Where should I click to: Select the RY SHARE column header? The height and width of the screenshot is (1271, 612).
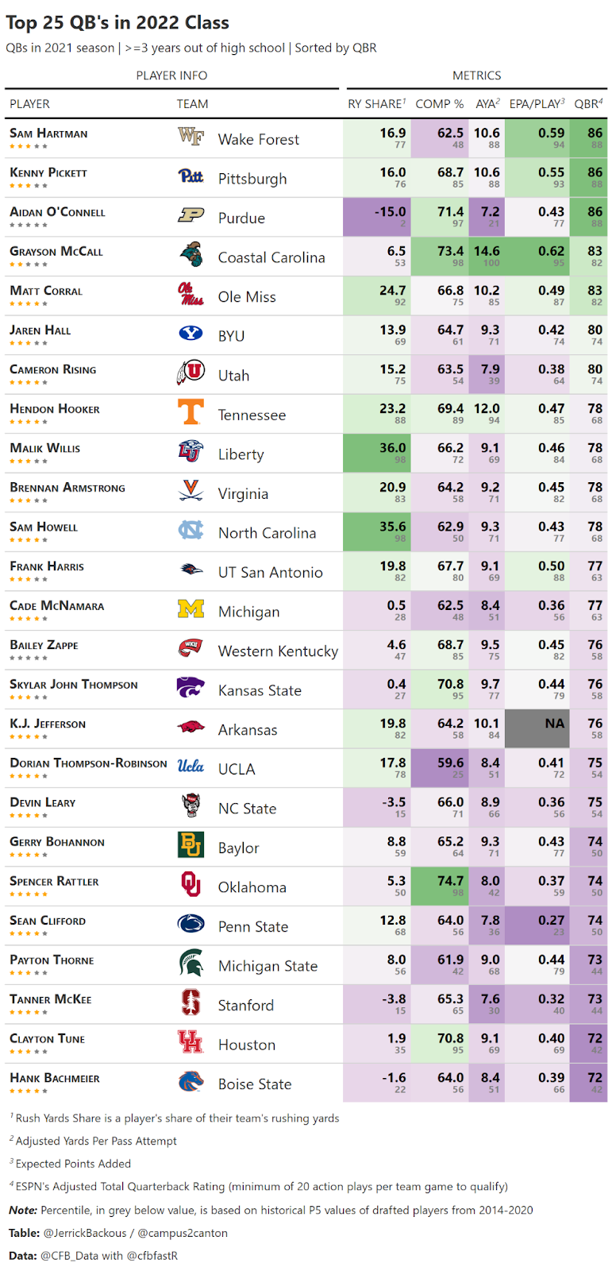pyautogui.click(x=377, y=104)
